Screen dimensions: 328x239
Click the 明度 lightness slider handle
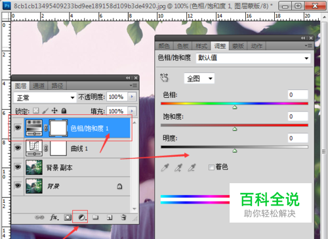(x=235, y=150)
